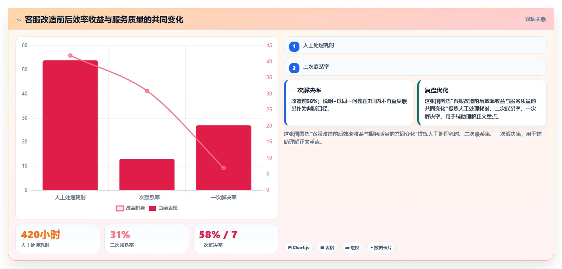
Task: Open the 一次解决率 info card
Action: click(x=349, y=103)
